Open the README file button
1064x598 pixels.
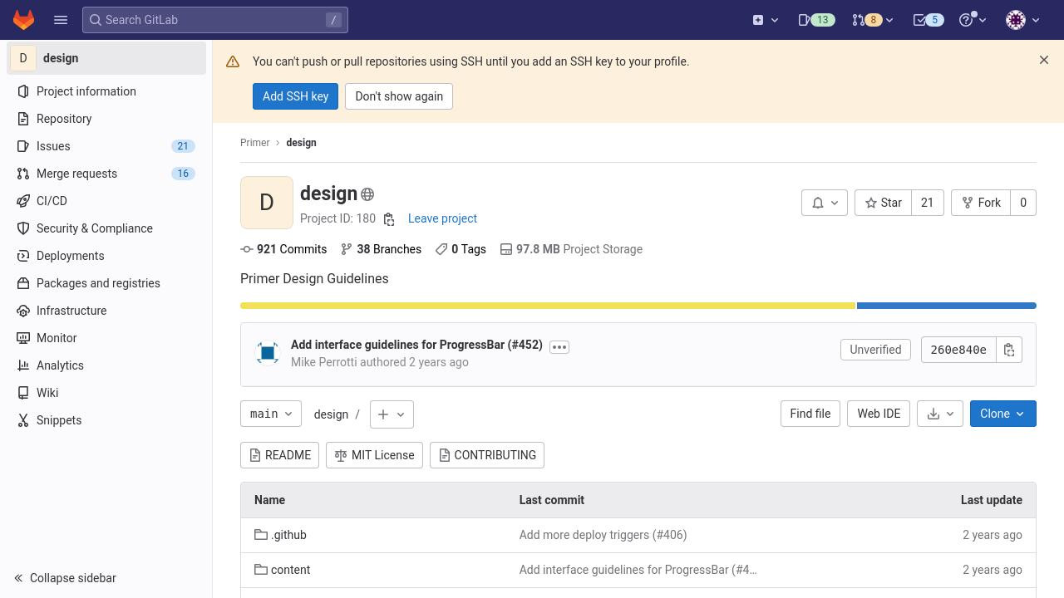pos(279,455)
